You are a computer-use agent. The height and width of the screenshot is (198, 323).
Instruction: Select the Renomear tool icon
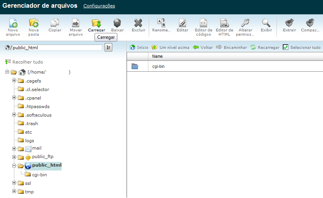pyautogui.click(x=161, y=23)
